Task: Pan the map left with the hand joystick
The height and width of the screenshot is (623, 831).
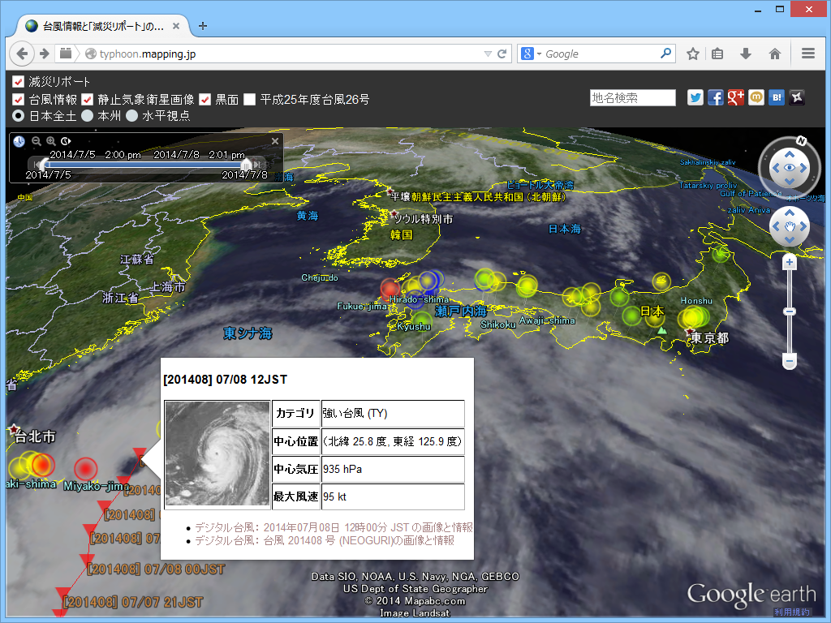Action: 776,227
